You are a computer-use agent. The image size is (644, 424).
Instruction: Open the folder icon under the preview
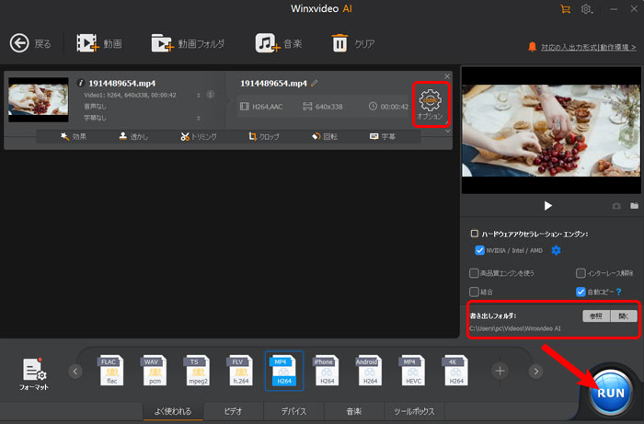[635, 205]
